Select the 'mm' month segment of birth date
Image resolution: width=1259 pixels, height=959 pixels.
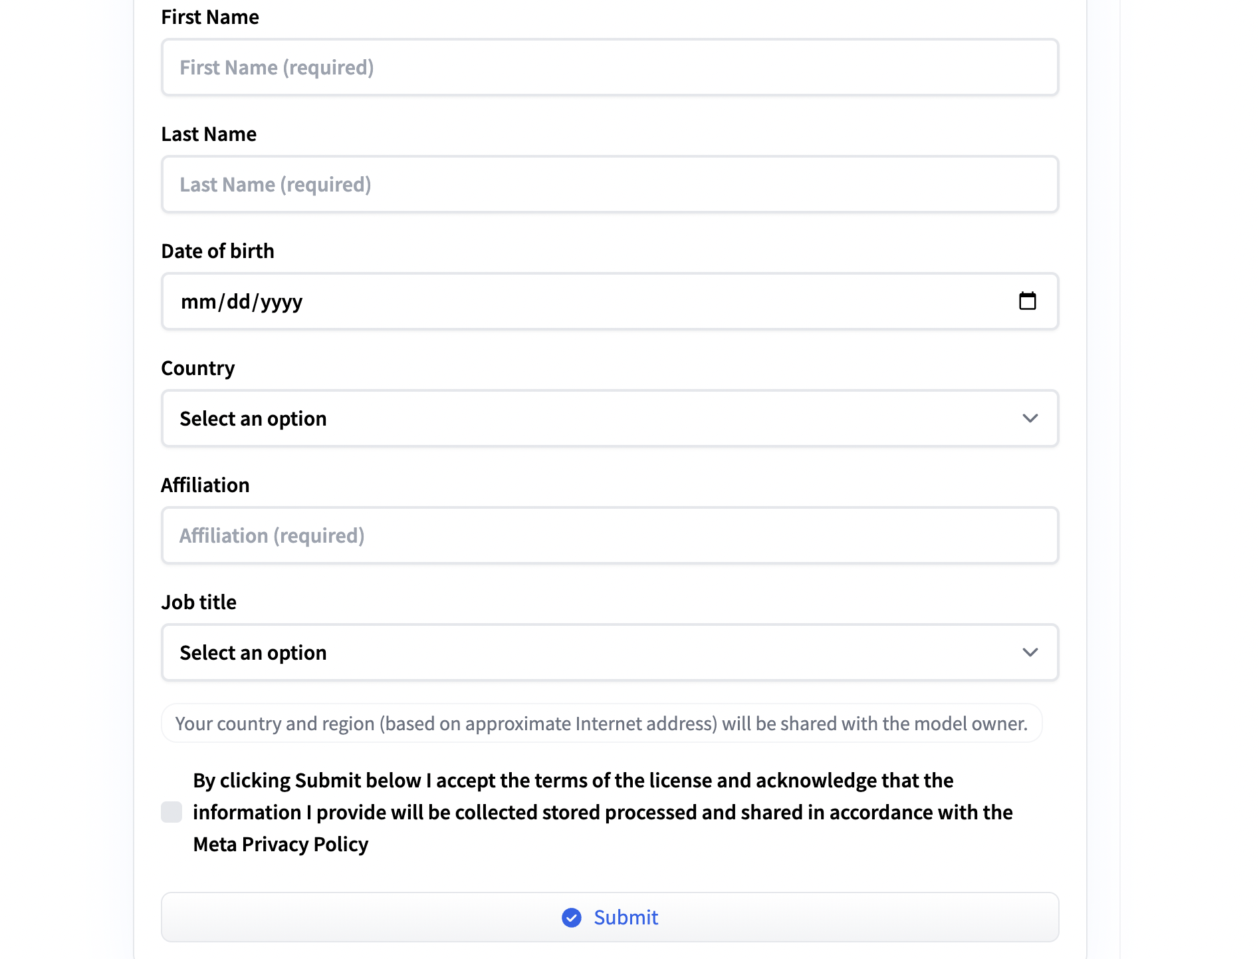click(x=198, y=302)
